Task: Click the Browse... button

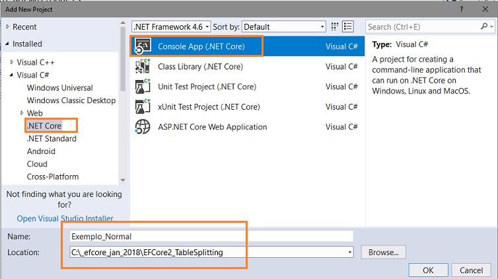Action: click(x=383, y=253)
